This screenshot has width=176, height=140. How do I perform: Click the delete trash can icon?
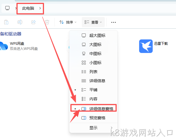coord(47,22)
